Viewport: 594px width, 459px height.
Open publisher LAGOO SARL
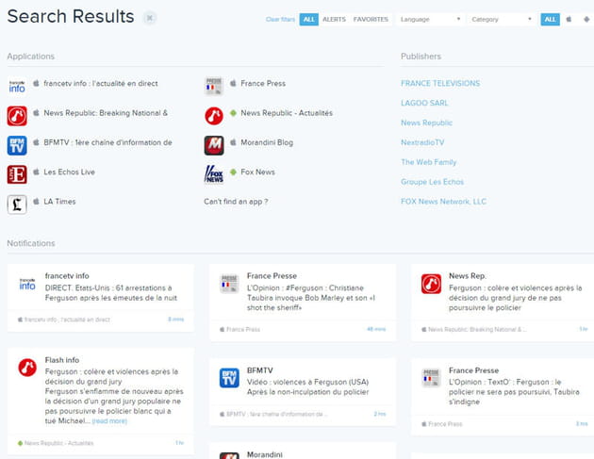coord(424,103)
